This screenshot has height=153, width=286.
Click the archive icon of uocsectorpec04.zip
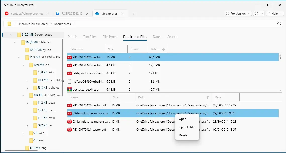tap(70, 90)
